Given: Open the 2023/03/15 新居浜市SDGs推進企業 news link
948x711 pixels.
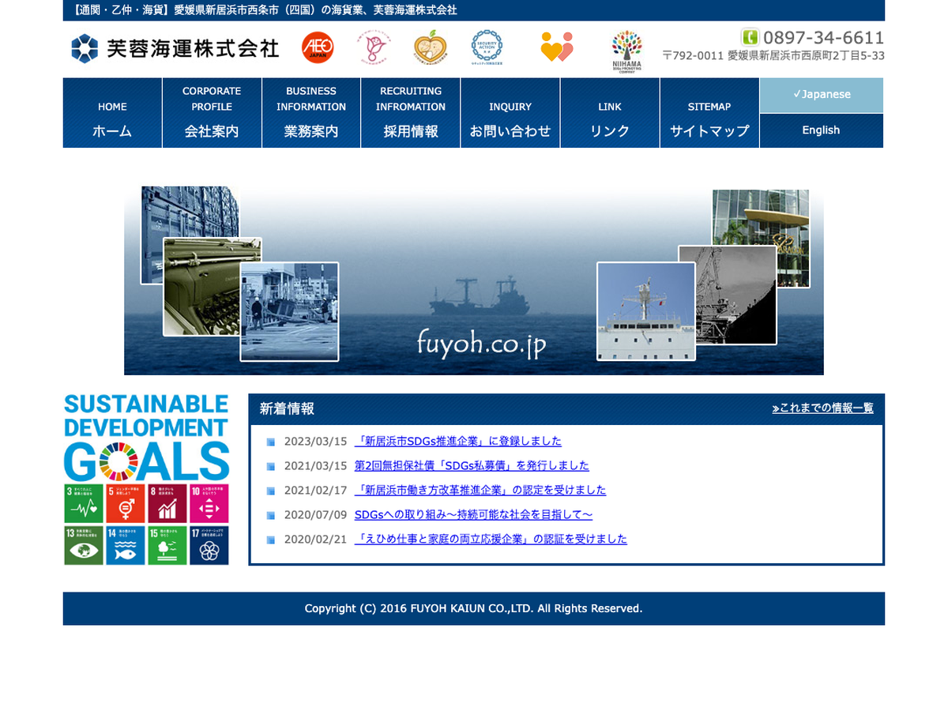Looking at the screenshot, I should tap(458, 442).
